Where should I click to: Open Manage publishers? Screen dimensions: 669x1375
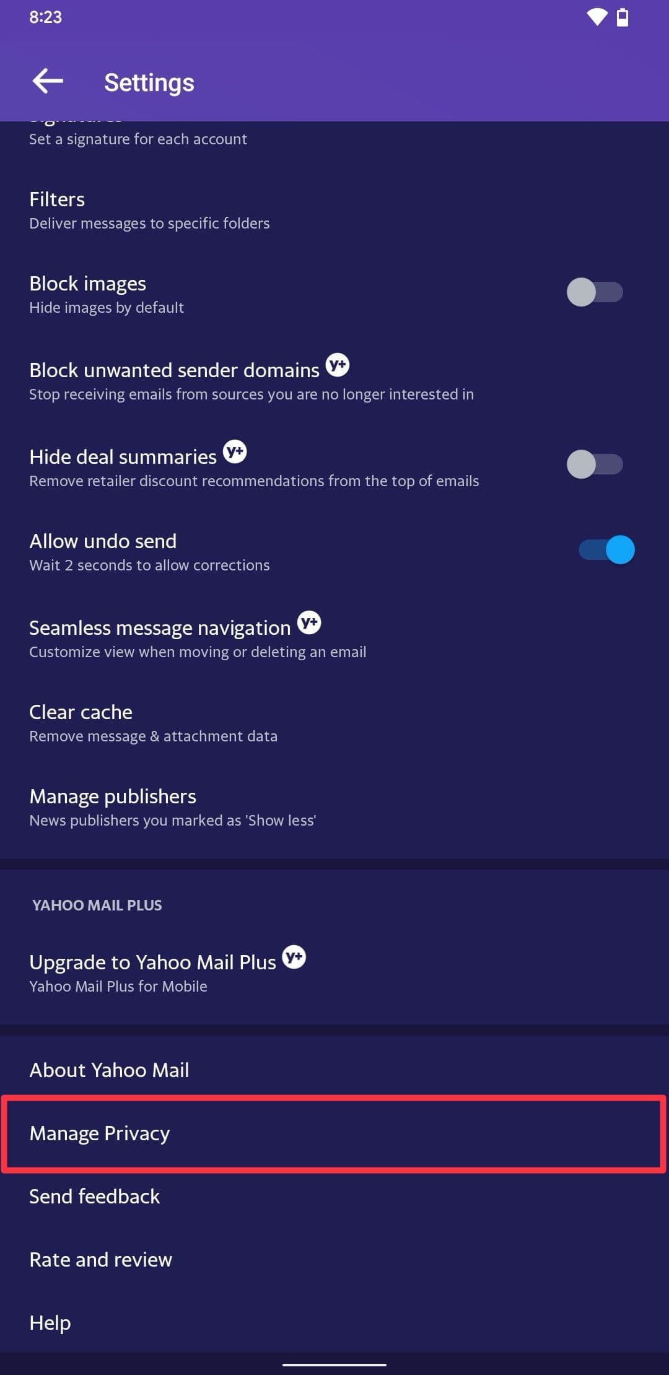(x=172, y=806)
